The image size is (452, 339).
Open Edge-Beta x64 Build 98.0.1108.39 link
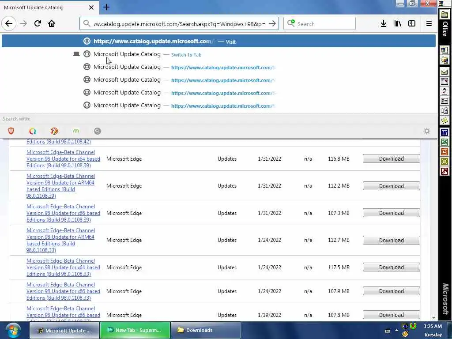pyautogui.click(x=63, y=159)
